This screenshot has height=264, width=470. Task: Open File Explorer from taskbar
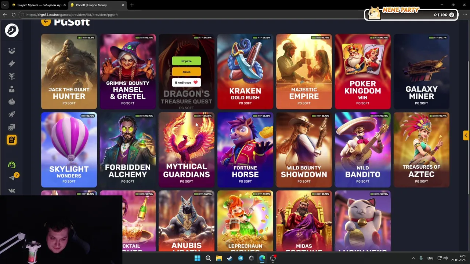click(x=219, y=258)
